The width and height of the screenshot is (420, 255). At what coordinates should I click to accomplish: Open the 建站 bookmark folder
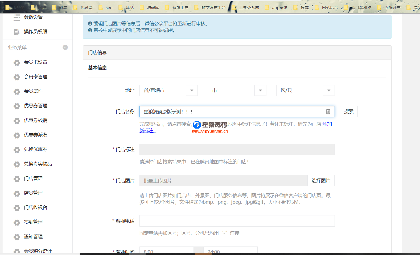pyautogui.click(x=126, y=7)
